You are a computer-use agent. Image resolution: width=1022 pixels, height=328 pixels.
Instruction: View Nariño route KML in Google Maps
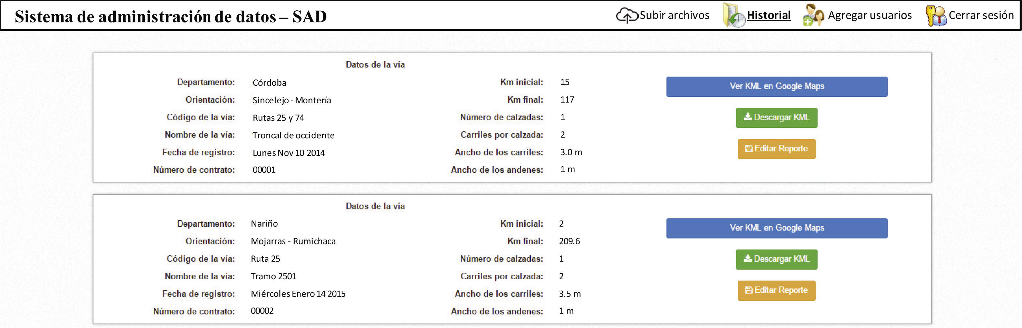(x=776, y=228)
